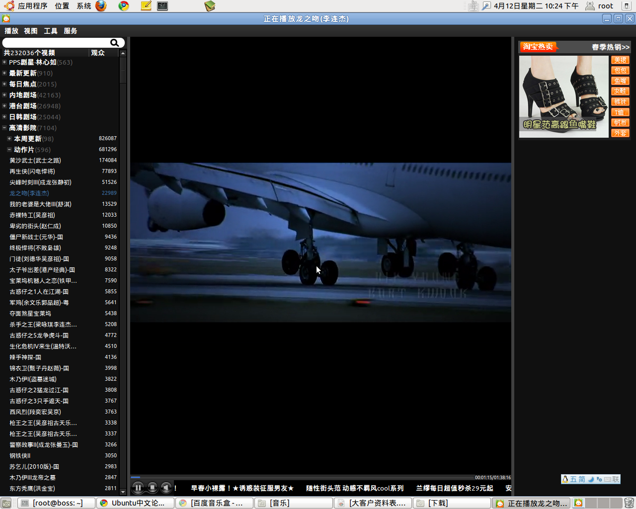This screenshot has height=509, width=636.
Task: Click the 包包 ad button
Action: [x=620, y=70]
